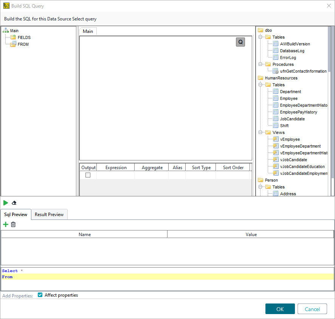Collapse the Views node under HumanResources
The image size is (335, 319).
(261, 132)
